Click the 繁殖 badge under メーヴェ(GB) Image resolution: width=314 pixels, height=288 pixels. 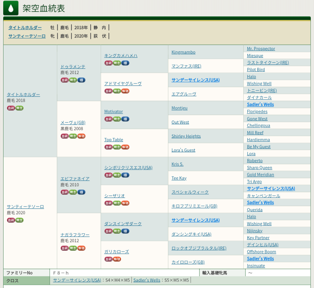[x=81, y=136]
